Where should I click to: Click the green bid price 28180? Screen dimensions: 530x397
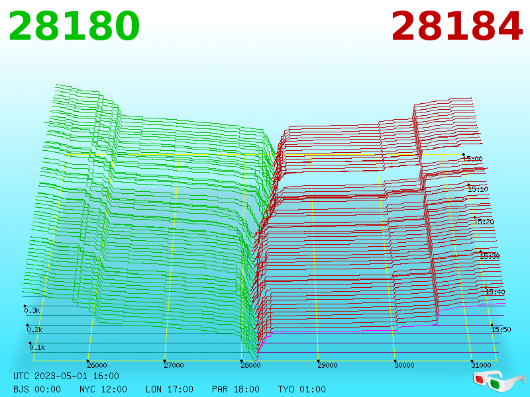[74, 26]
